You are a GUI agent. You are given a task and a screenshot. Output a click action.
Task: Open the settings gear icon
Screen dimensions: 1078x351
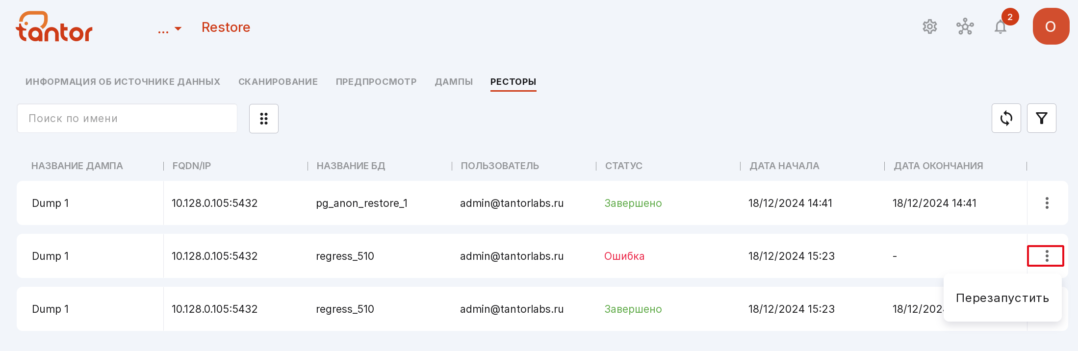tap(929, 26)
